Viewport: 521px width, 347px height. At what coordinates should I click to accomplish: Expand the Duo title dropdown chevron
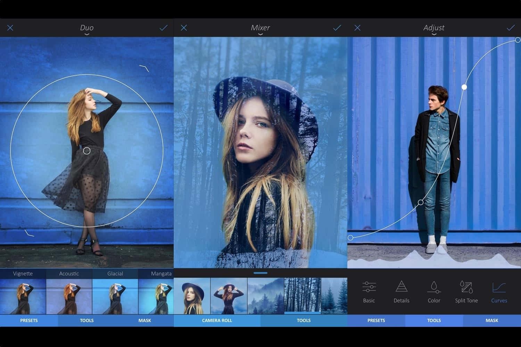click(x=87, y=34)
